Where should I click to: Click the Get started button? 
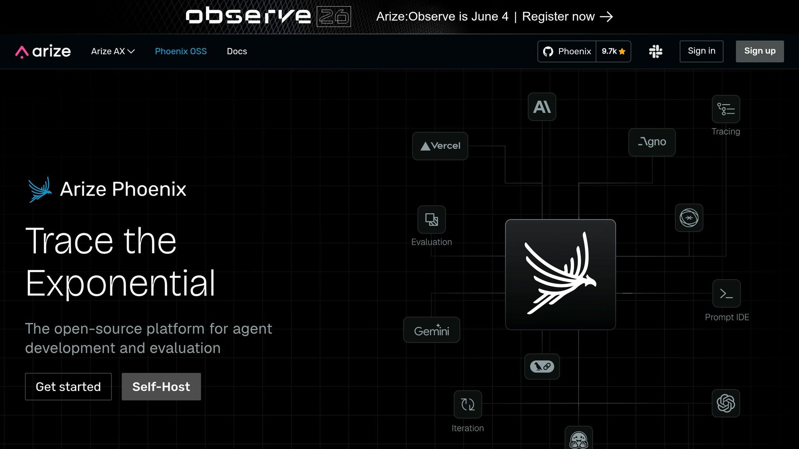pyautogui.click(x=68, y=387)
